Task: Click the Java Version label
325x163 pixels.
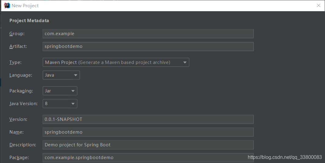Action: coord(23,104)
